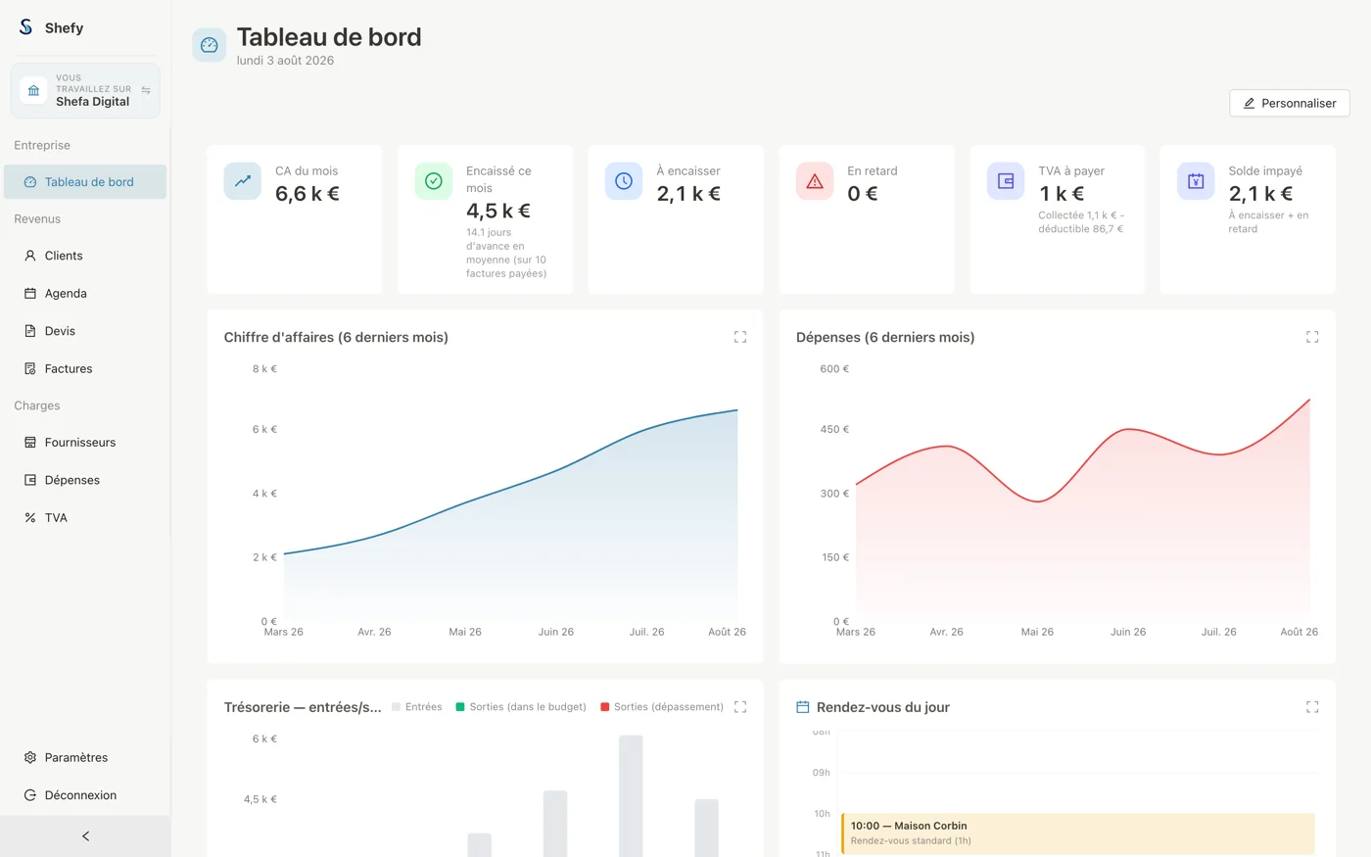The width and height of the screenshot is (1371, 857).
Task: Click the Personnaliser button
Action: pyautogui.click(x=1290, y=103)
